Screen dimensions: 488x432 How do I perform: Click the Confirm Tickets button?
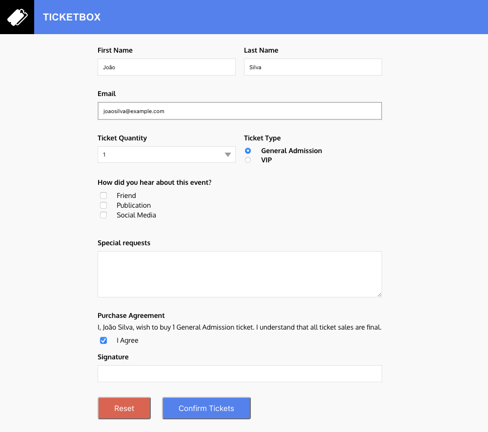206,408
